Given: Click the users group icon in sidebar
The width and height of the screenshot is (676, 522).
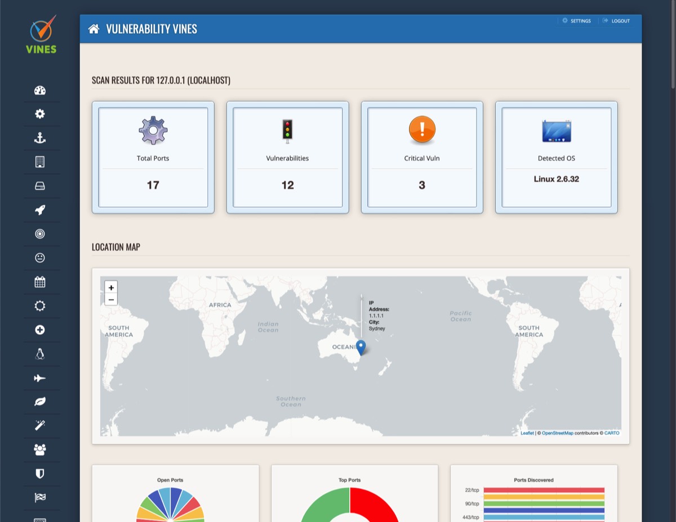Looking at the screenshot, I should (39, 450).
